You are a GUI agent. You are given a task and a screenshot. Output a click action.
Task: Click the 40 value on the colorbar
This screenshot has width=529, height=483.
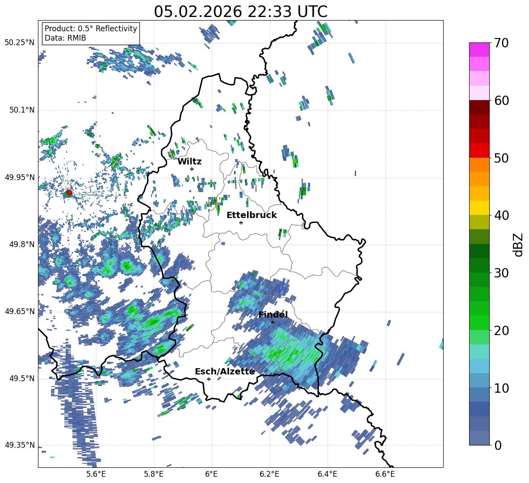pos(502,215)
